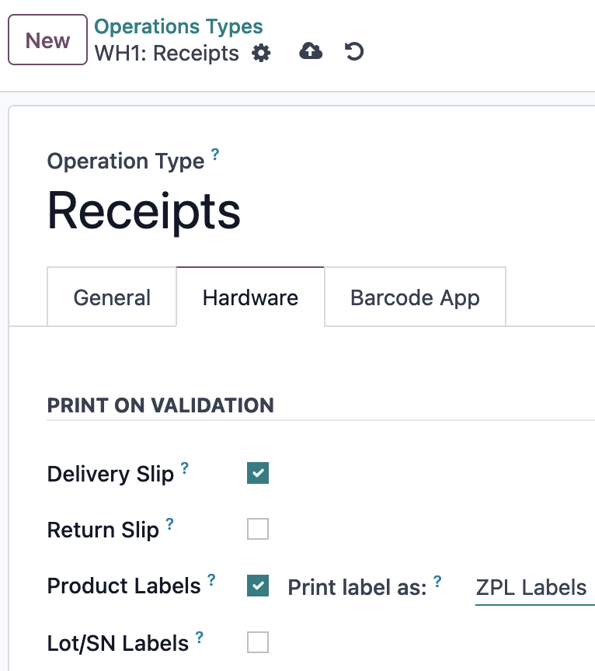Open the ZPL Labels dropdown

(x=535, y=588)
